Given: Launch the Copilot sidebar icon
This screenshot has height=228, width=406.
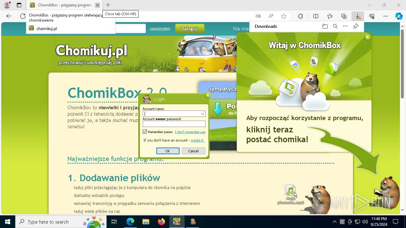Looking at the screenshot, I should pyautogui.click(x=399, y=16).
